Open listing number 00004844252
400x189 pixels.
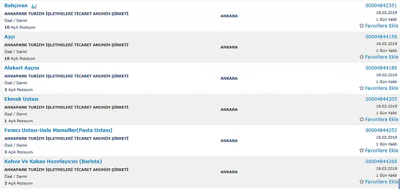pos(381,130)
